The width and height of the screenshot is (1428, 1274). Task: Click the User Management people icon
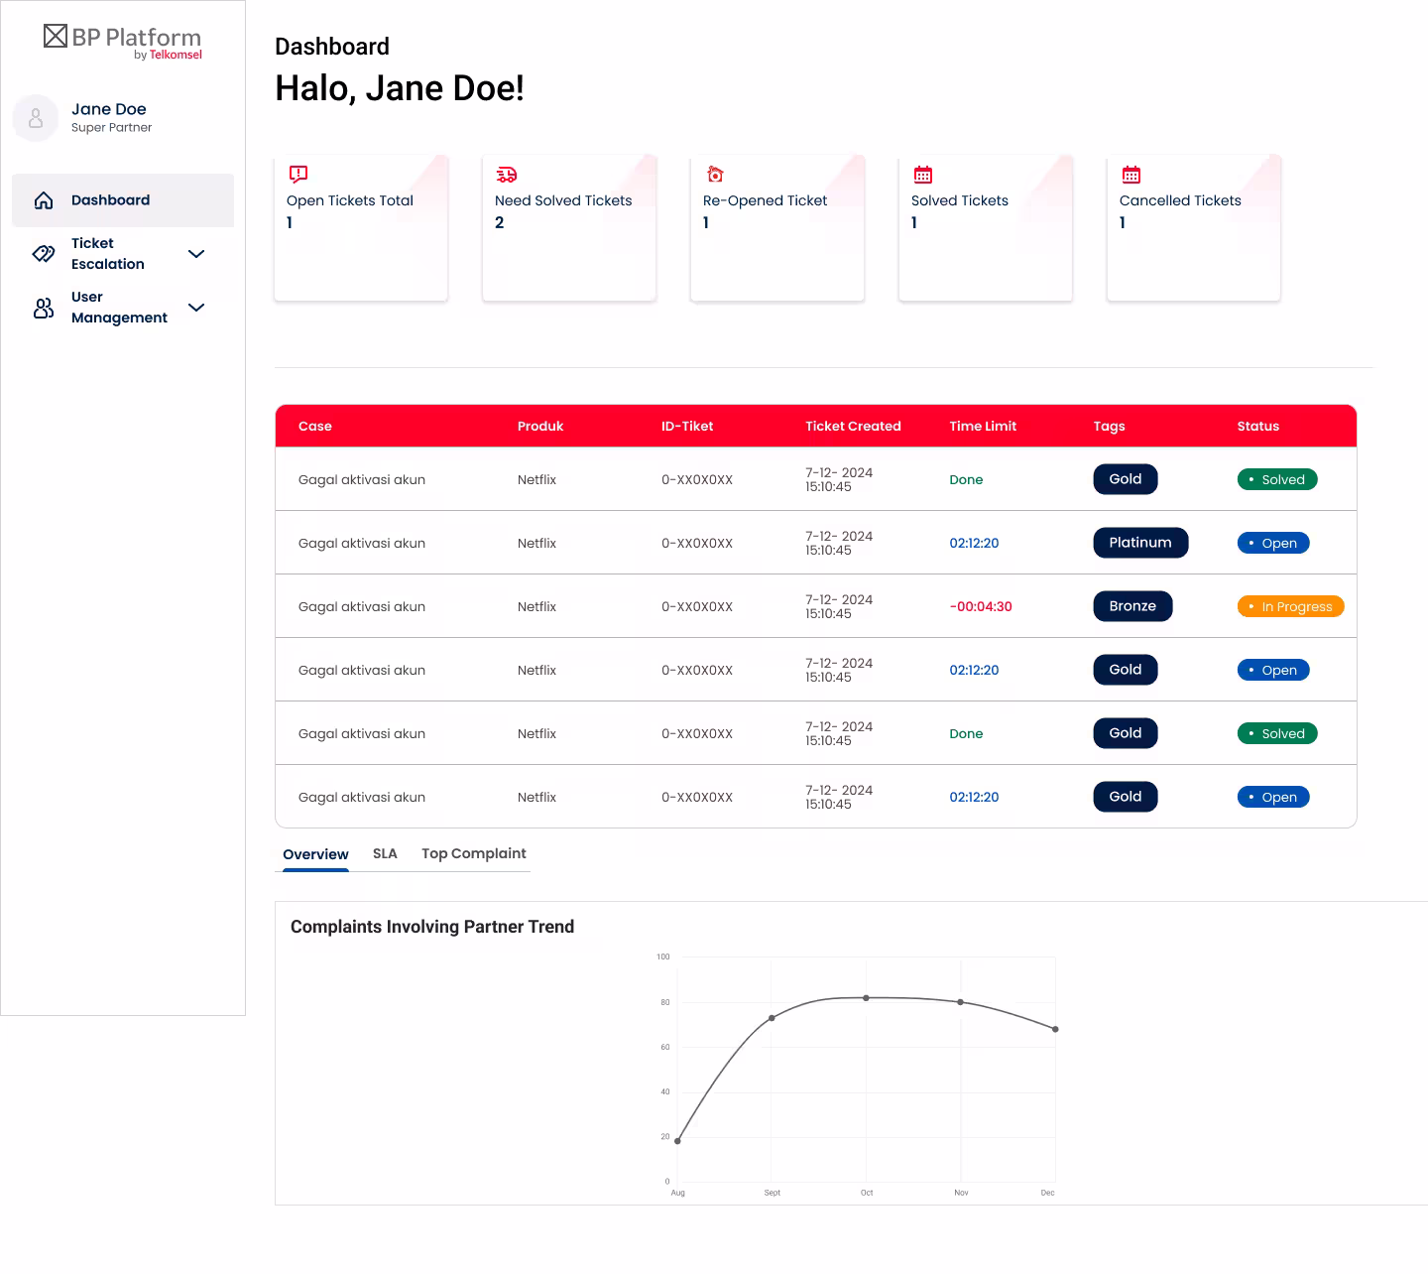44,308
